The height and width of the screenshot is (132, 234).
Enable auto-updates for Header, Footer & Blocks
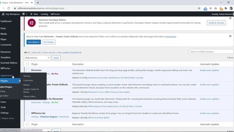tap(210, 85)
